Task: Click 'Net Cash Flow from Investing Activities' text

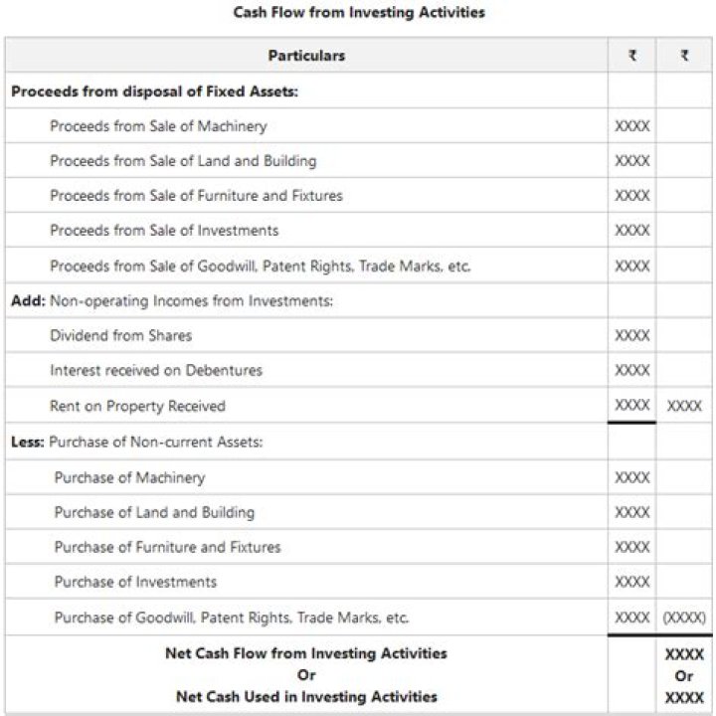Action: coord(306,653)
